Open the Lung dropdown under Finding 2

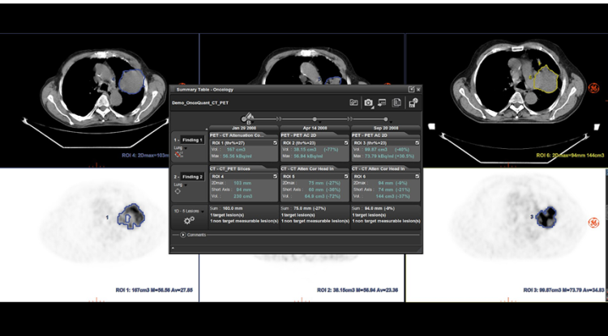(x=186, y=185)
